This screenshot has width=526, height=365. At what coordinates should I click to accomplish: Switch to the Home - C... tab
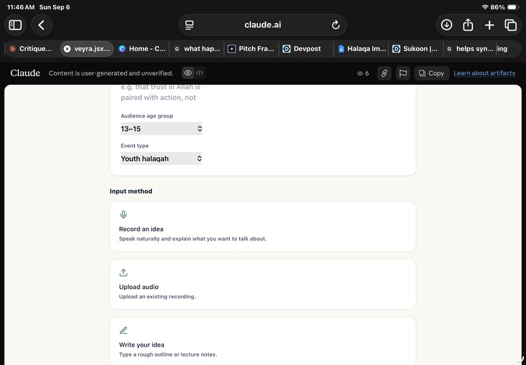142,49
